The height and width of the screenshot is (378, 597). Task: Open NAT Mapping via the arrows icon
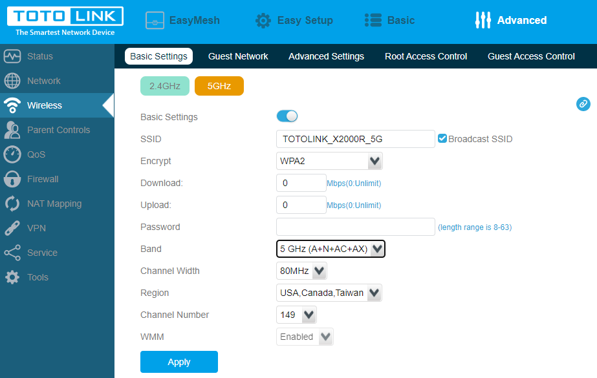point(12,204)
